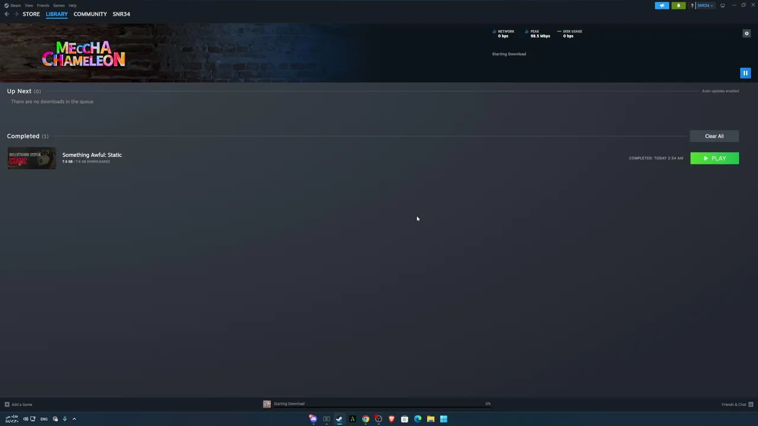
Task: Open the Steam menu
Action: (12, 5)
